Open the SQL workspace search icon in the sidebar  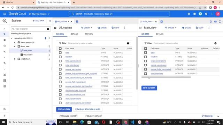(5, 34)
